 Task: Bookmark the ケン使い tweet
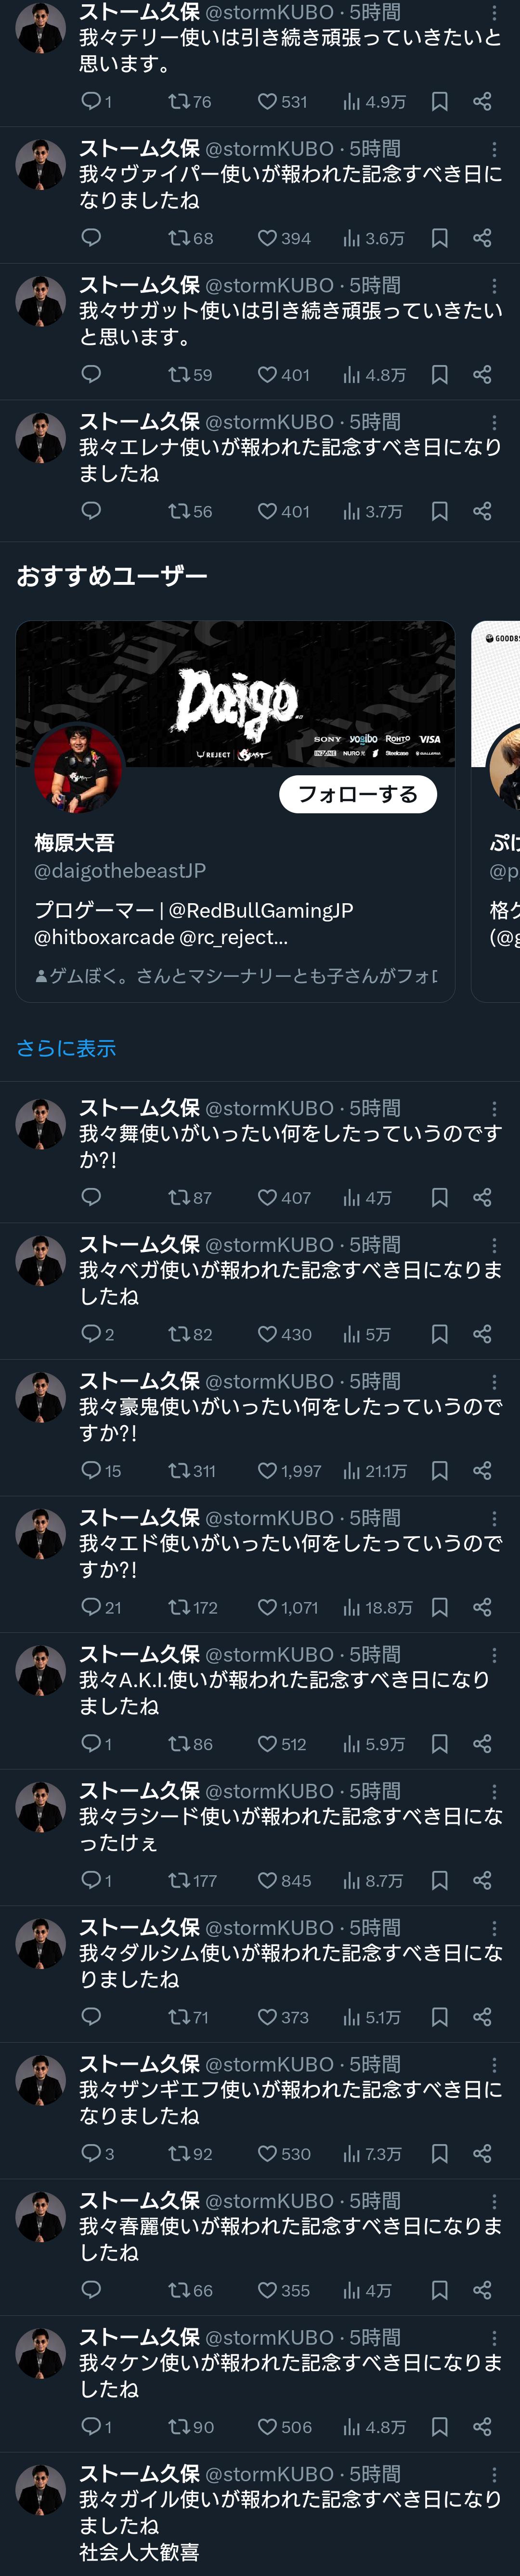[x=439, y=2426]
